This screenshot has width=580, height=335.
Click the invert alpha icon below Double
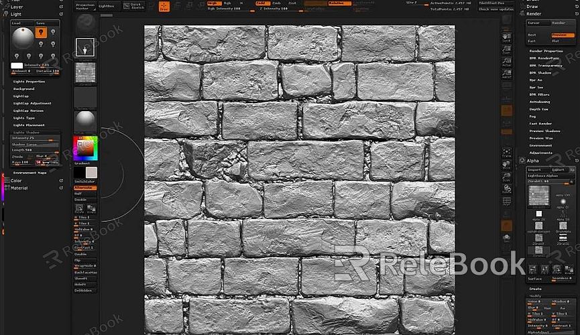pos(91,209)
